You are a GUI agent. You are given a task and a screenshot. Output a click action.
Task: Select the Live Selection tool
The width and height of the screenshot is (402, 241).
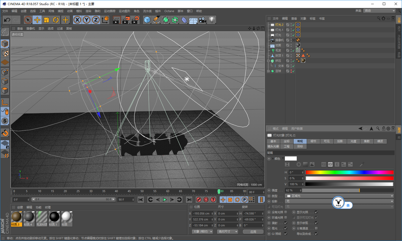pos(28,20)
